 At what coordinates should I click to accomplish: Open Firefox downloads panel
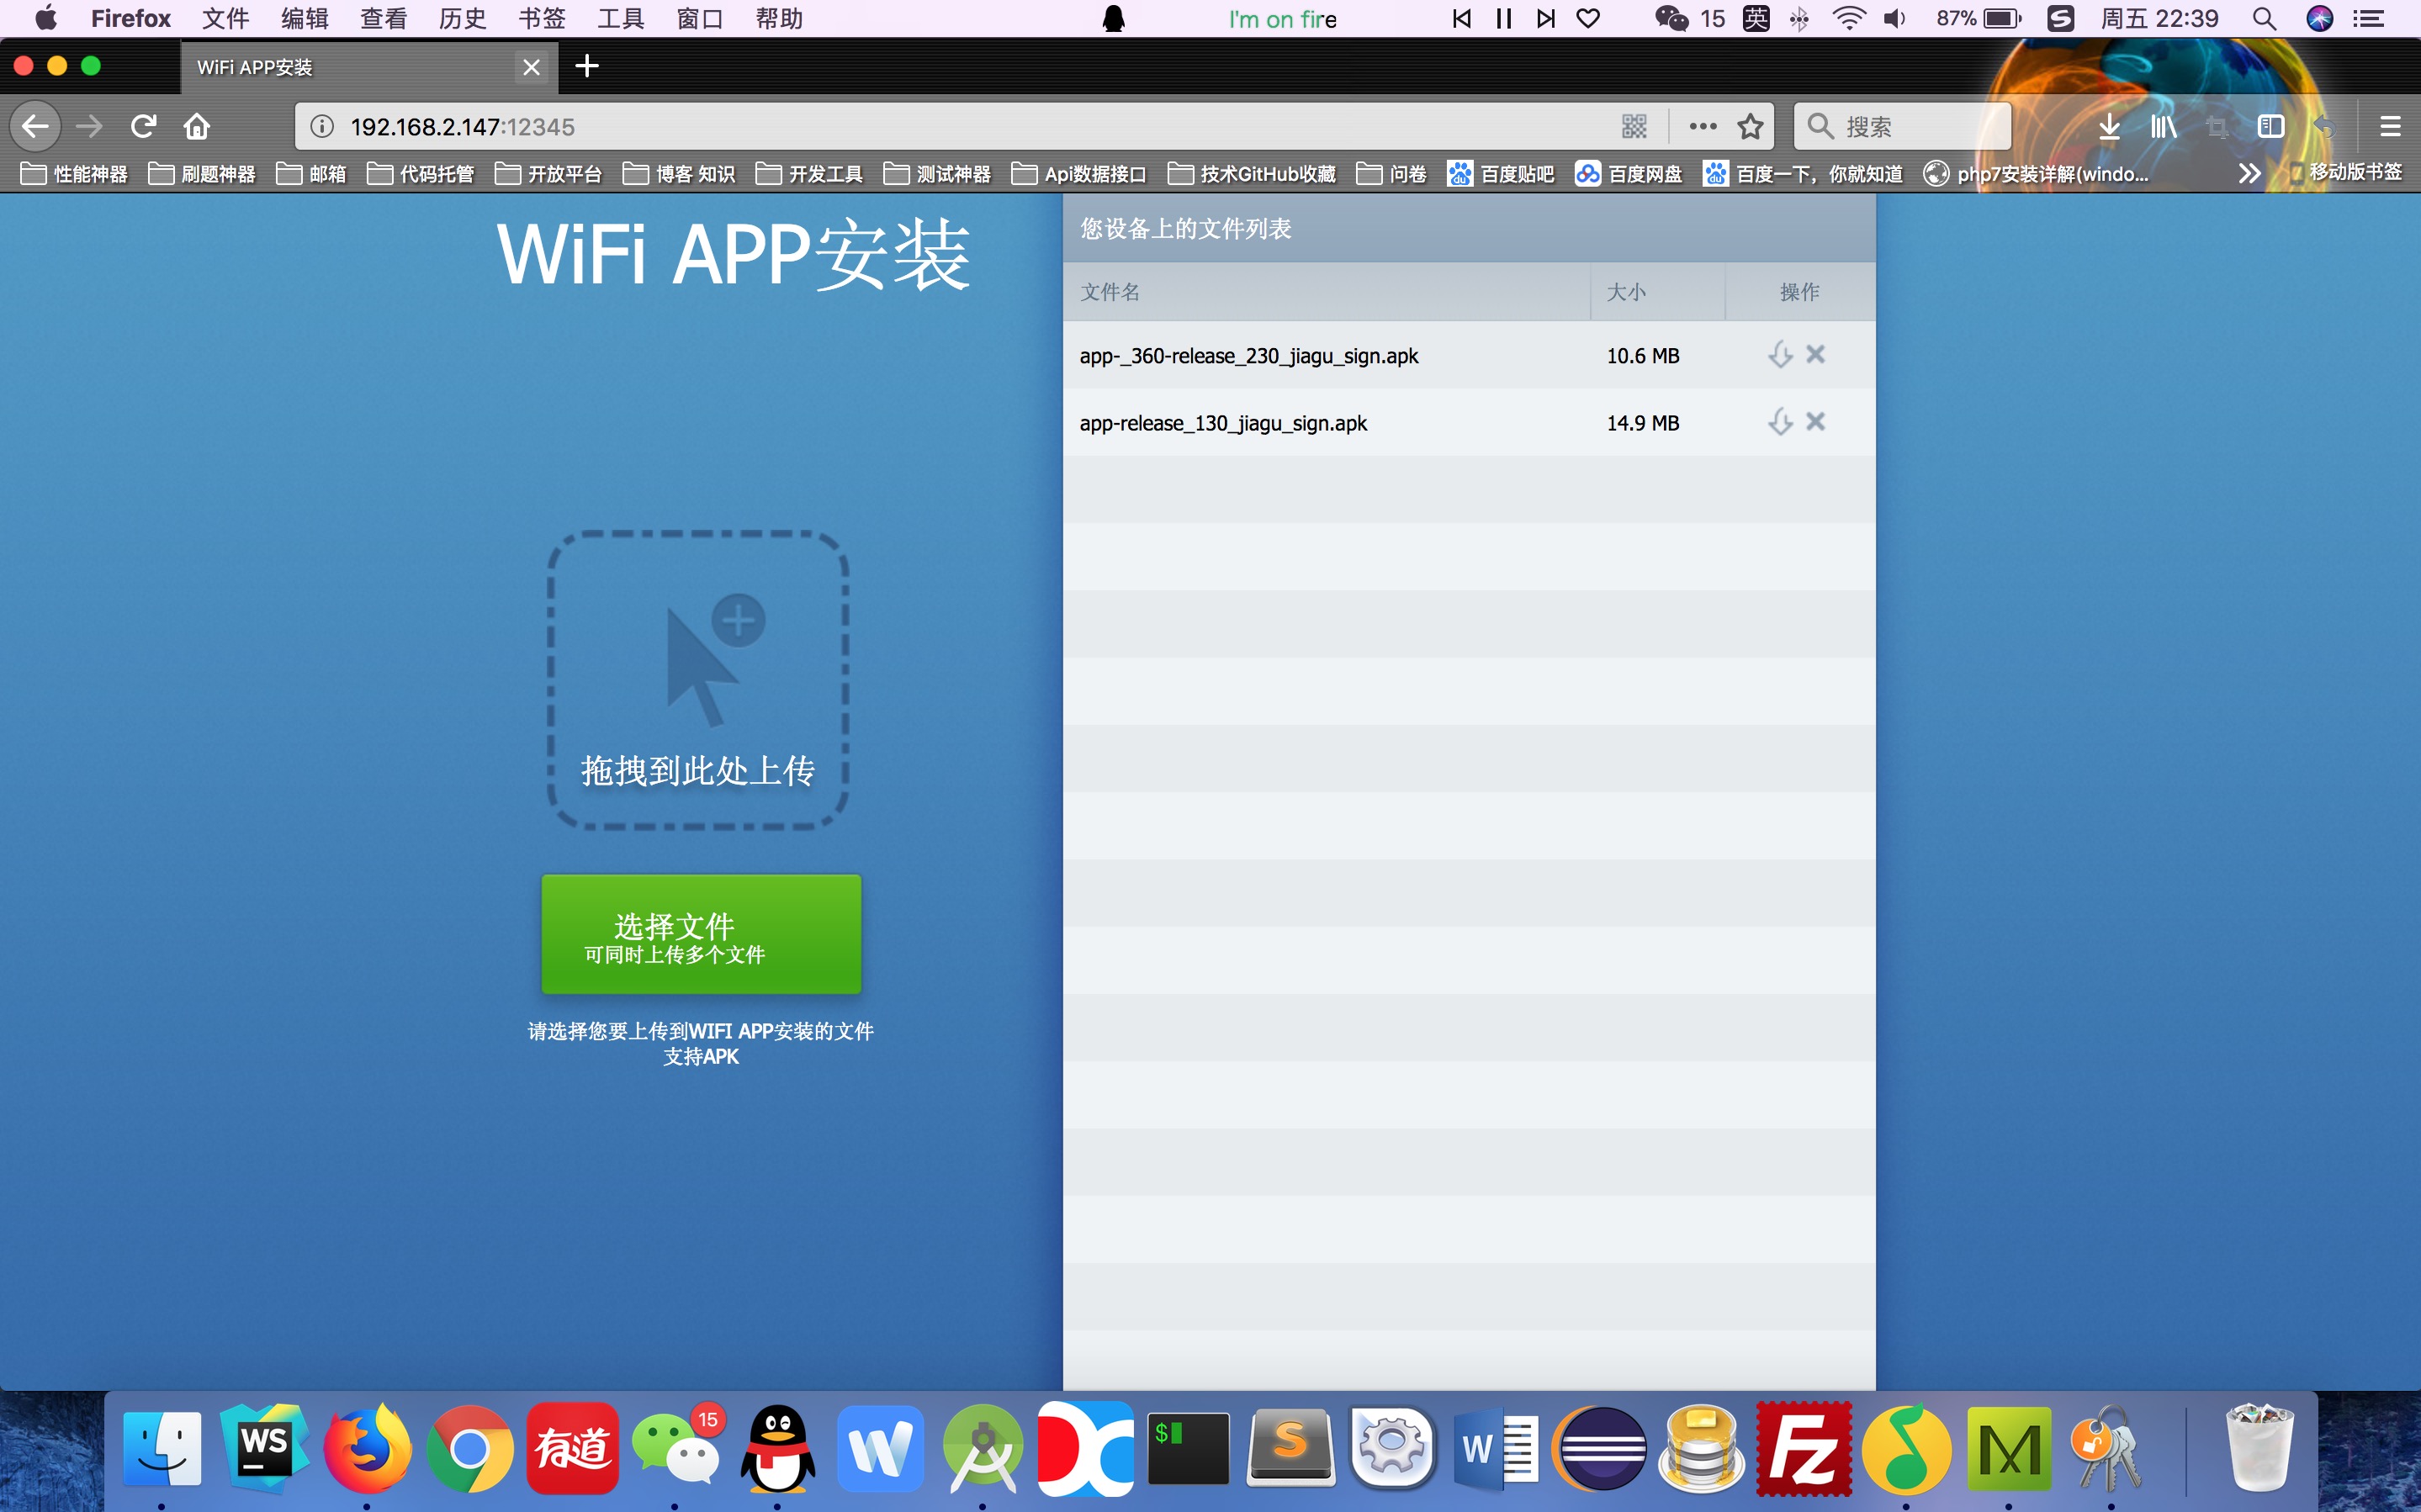[2109, 126]
